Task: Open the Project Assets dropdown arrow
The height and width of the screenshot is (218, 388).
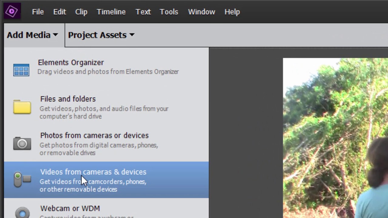Action: click(x=132, y=35)
